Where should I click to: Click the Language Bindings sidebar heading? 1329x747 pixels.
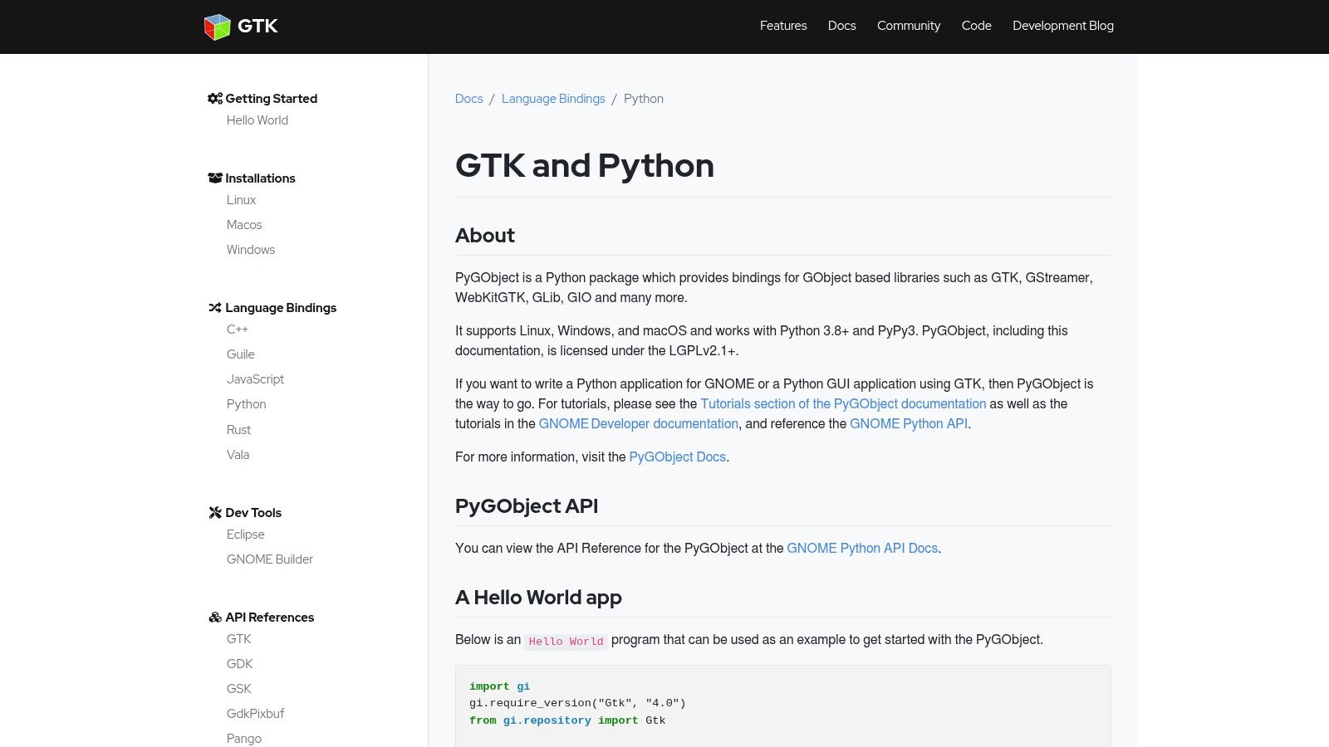(281, 308)
